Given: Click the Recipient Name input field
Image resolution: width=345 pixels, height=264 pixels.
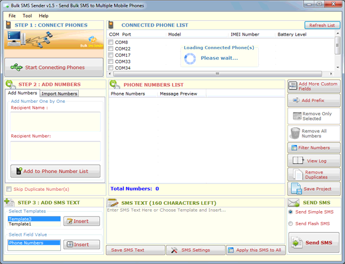Looking at the screenshot, I should pos(55,122).
